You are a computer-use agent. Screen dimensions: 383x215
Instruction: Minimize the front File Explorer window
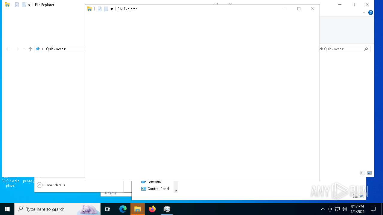pyautogui.click(x=285, y=9)
